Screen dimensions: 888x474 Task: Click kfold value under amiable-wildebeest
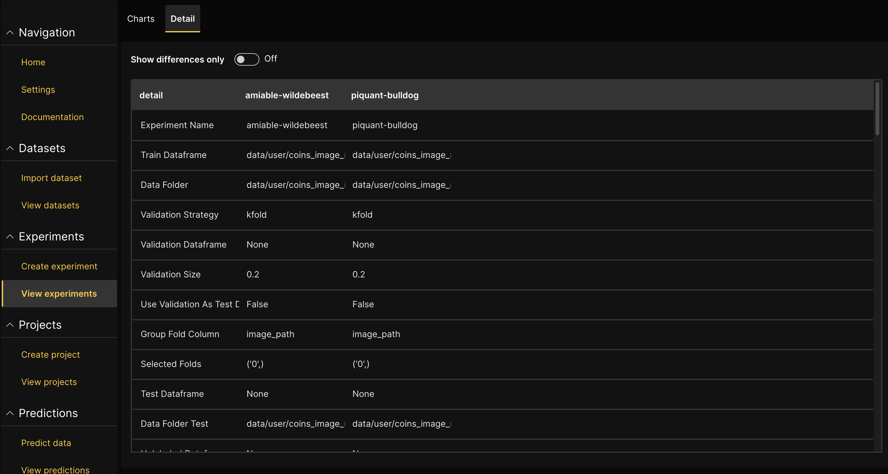tap(257, 215)
